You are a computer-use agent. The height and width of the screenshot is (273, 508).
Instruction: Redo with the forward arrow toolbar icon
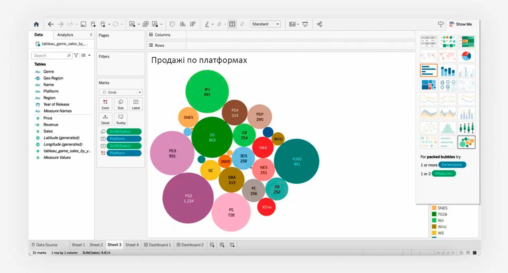pos(61,24)
